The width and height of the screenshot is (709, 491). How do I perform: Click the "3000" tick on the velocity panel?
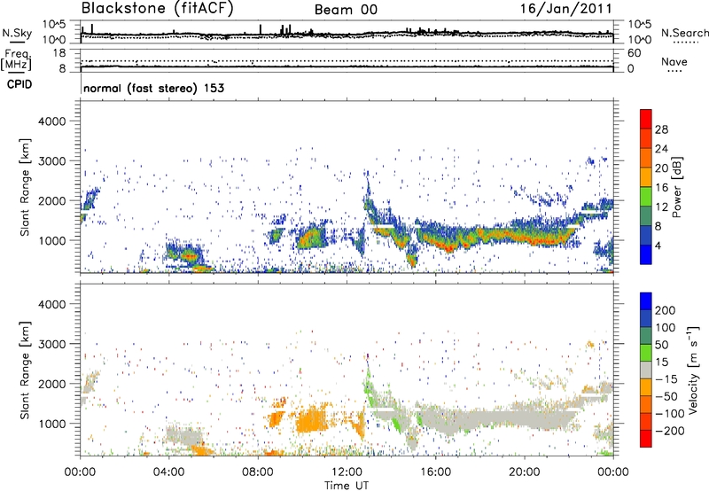pyautogui.click(x=52, y=344)
